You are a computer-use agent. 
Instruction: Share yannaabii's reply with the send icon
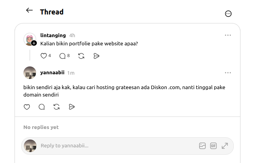click(x=72, y=107)
